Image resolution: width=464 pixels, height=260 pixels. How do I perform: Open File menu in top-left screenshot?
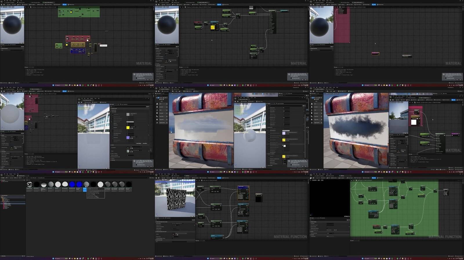pyautogui.click(x=5, y=1)
